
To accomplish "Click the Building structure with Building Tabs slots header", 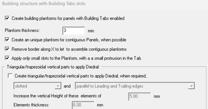I will [44, 4].
